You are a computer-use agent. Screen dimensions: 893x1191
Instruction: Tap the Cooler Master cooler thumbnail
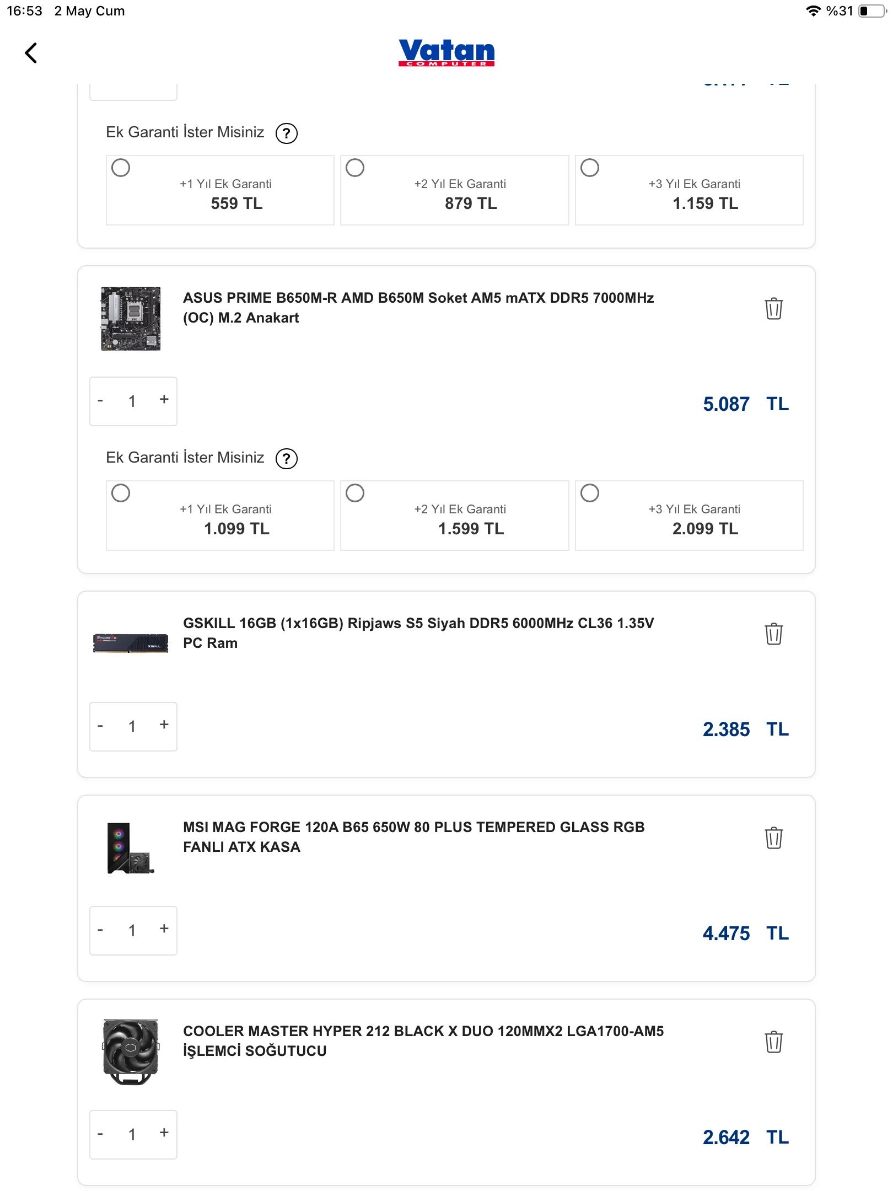coord(131,1052)
